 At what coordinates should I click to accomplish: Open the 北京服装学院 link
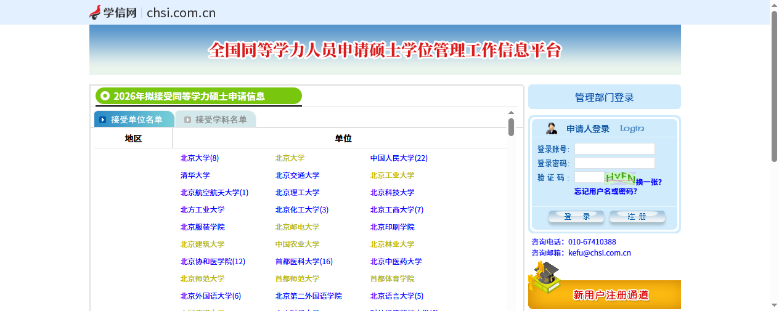(x=203, y=227)
